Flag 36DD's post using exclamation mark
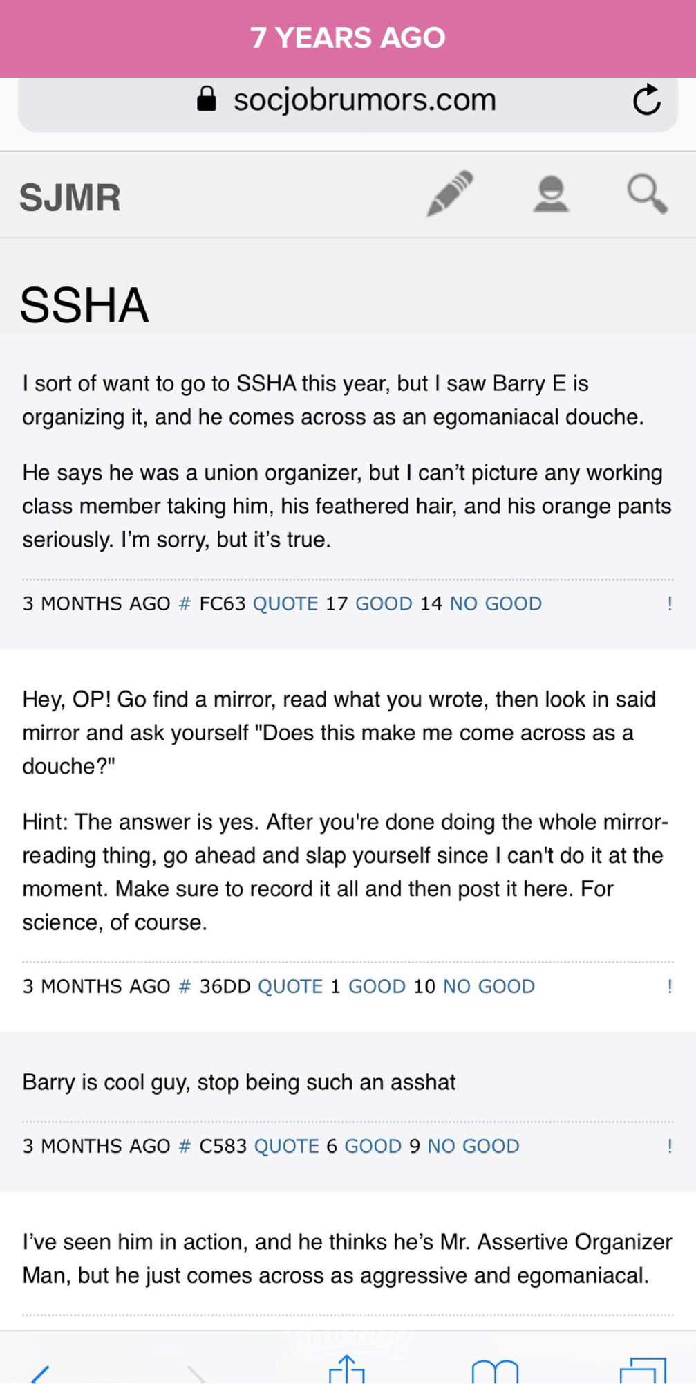 point(669,986)
